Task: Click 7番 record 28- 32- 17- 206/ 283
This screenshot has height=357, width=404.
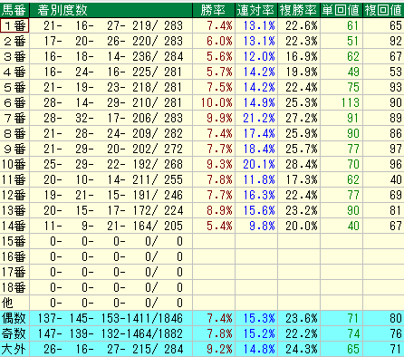Action: pos(113,118)
